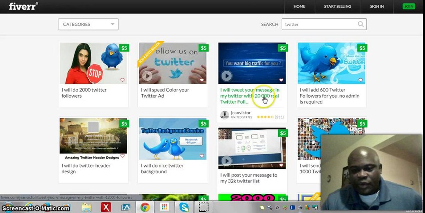Open 'I will do nice twitter background' link
Image resolution: width=425 pixels, height=213 pixels.
pyautogui.click(x=162, y=169)
